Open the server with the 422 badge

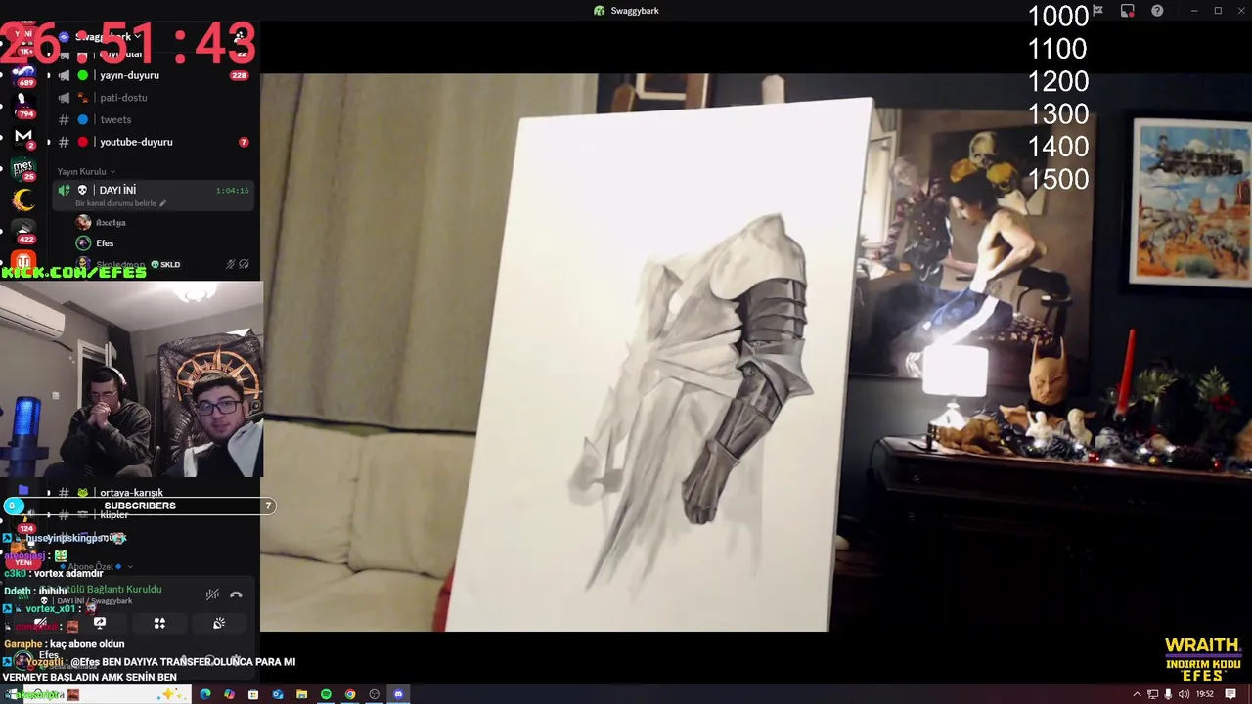click(x=23, y=231)
